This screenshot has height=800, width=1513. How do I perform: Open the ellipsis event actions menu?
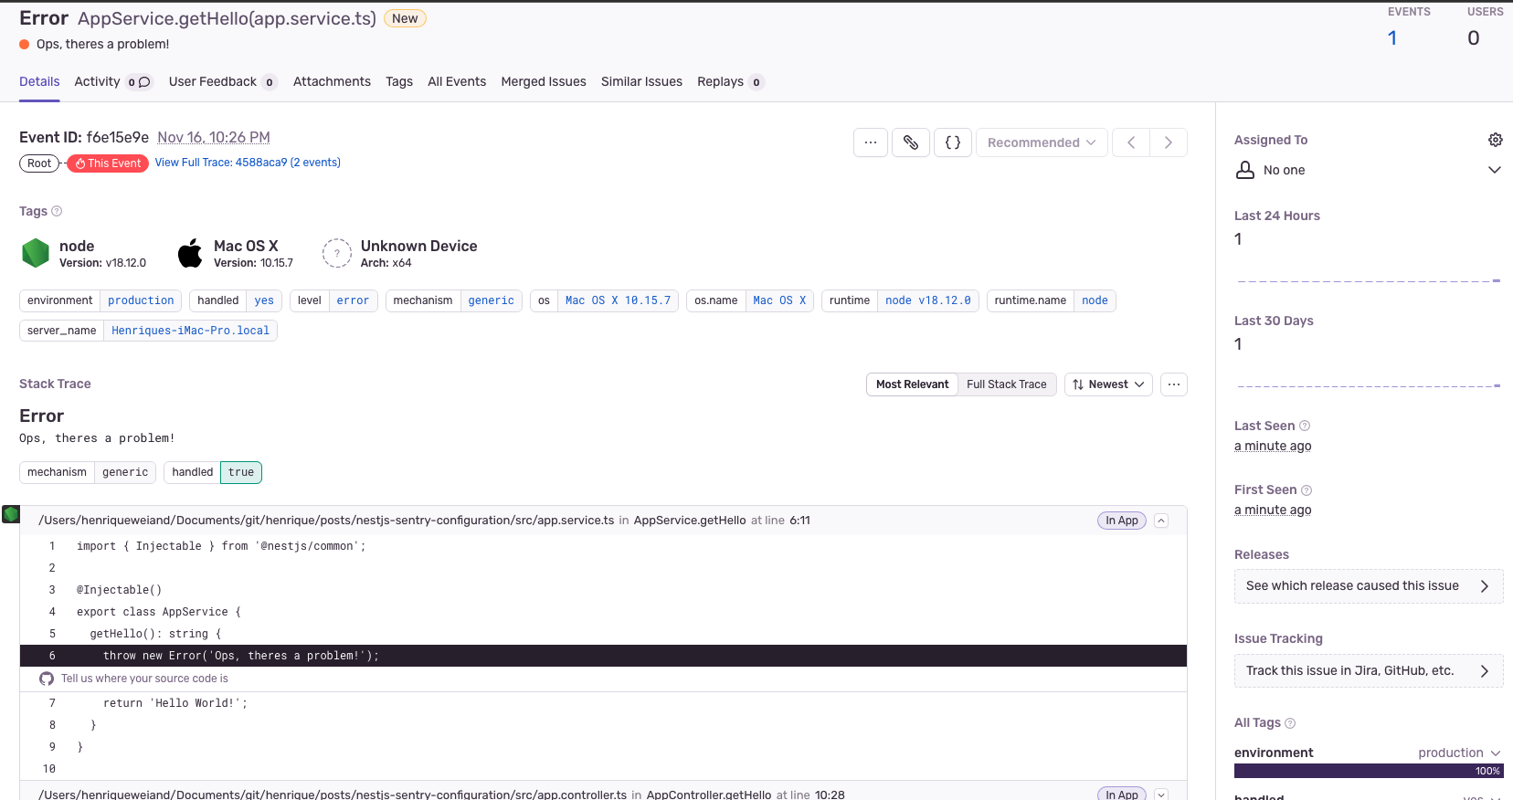pos(871,142)
